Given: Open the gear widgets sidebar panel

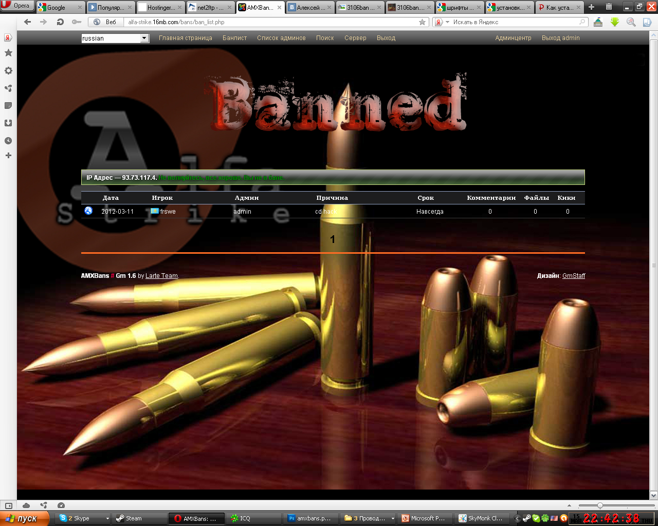Looking at the screenshot, I should point(8,71).
